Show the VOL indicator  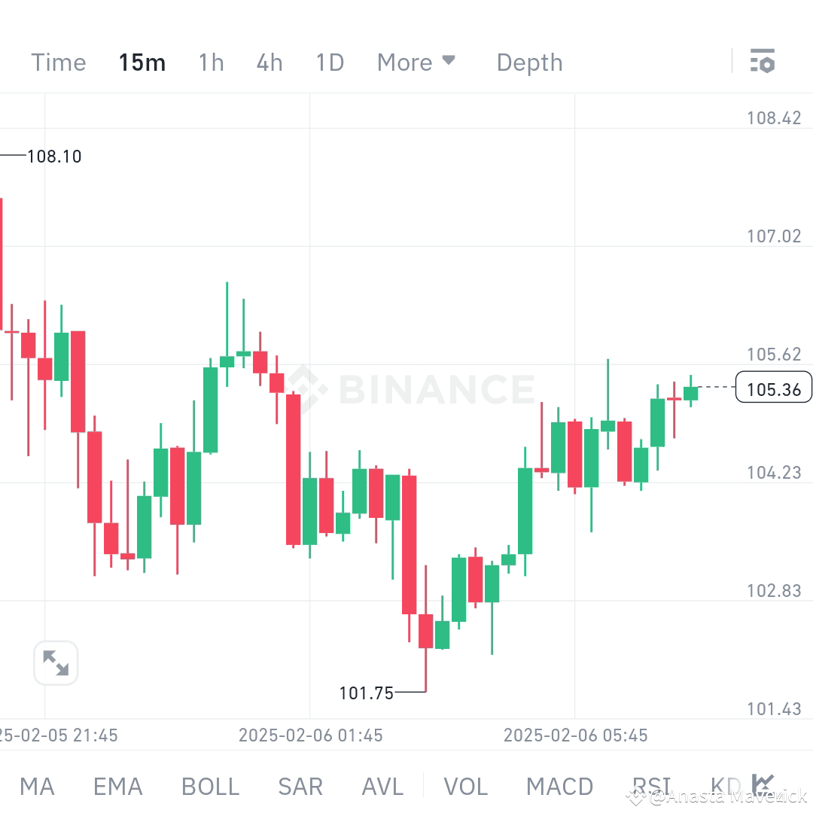(464, 786)
